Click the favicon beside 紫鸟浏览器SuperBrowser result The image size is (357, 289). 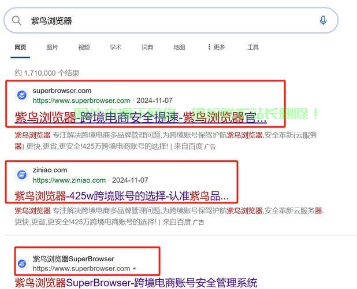[x=22, y=264]
